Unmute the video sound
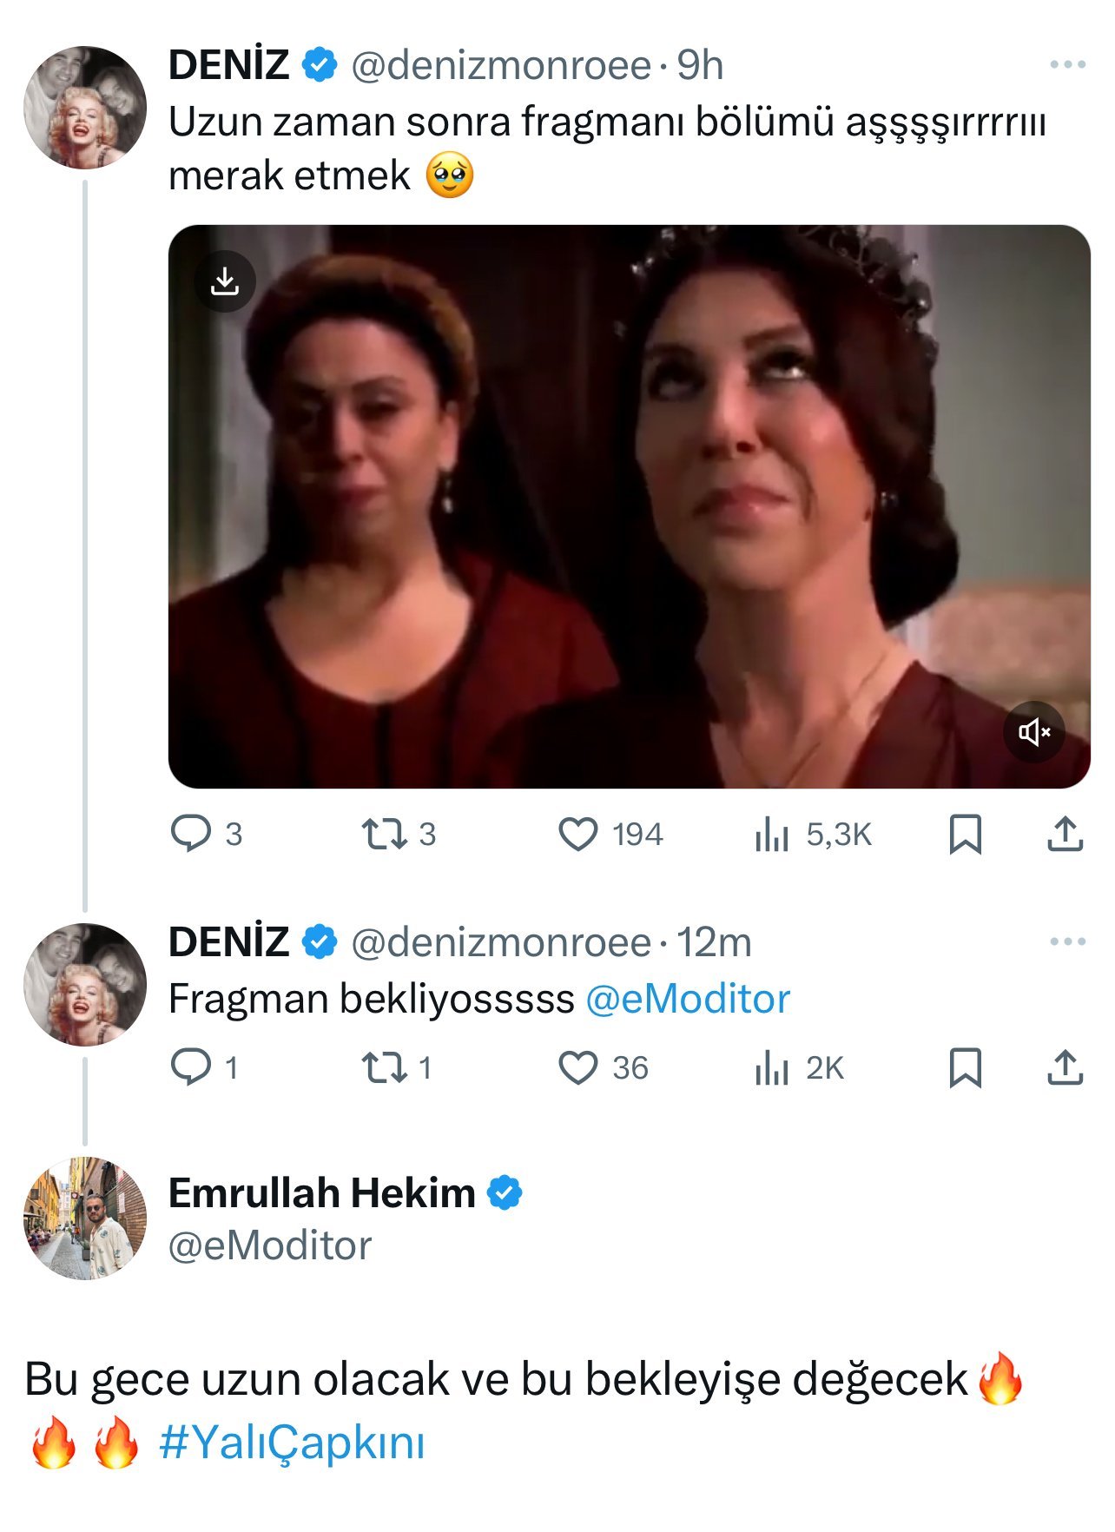This screenshot has height=1532, width=1115. tap(1033, 732)
